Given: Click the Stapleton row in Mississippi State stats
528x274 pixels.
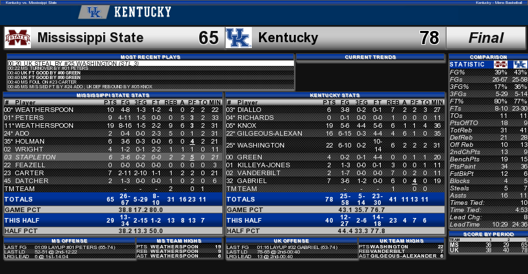Looking at the screenshot, I should tap(113, 157).
